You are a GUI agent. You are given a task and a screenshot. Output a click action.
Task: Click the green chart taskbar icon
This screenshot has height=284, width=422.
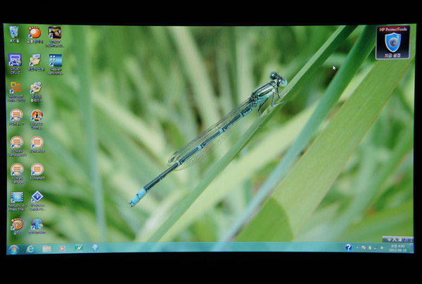79,248
